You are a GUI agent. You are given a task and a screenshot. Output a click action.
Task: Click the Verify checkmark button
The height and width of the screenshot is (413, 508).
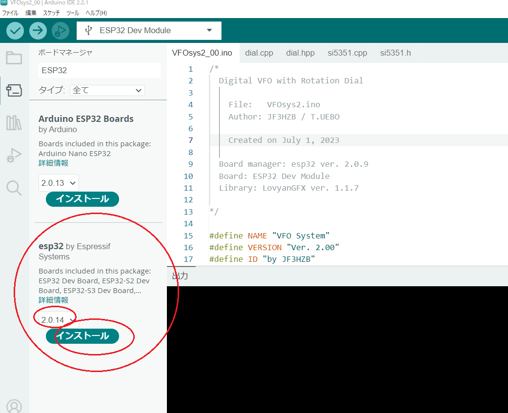15,31
